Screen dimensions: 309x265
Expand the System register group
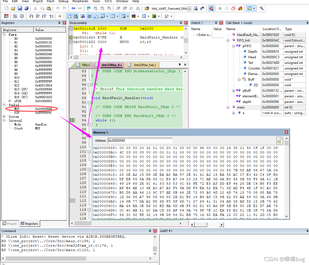click(x=4, y=117)
